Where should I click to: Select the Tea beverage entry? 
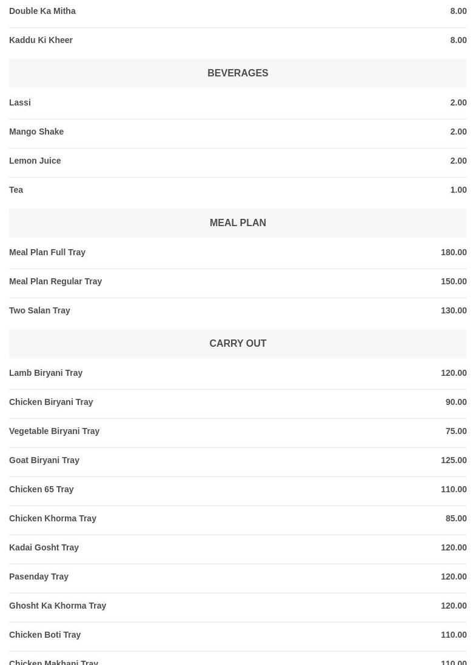coord(16,190)
